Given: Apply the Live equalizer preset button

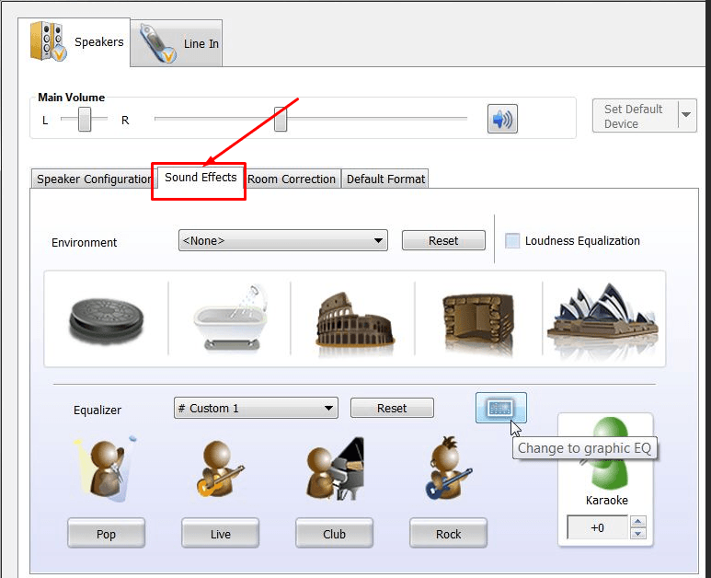Looking at the screenshot, I should [221, 534].
